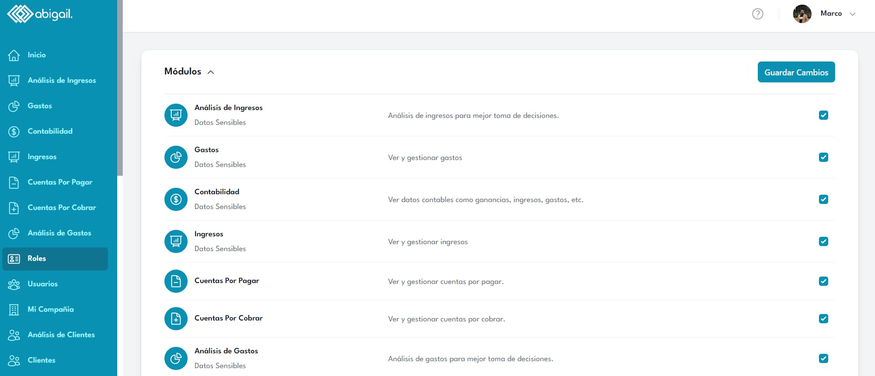Click 'Ver datos contables como ganancias' description
Viewport: 875px width, 376px height.
pyautogui.click(x=486, y=200)
